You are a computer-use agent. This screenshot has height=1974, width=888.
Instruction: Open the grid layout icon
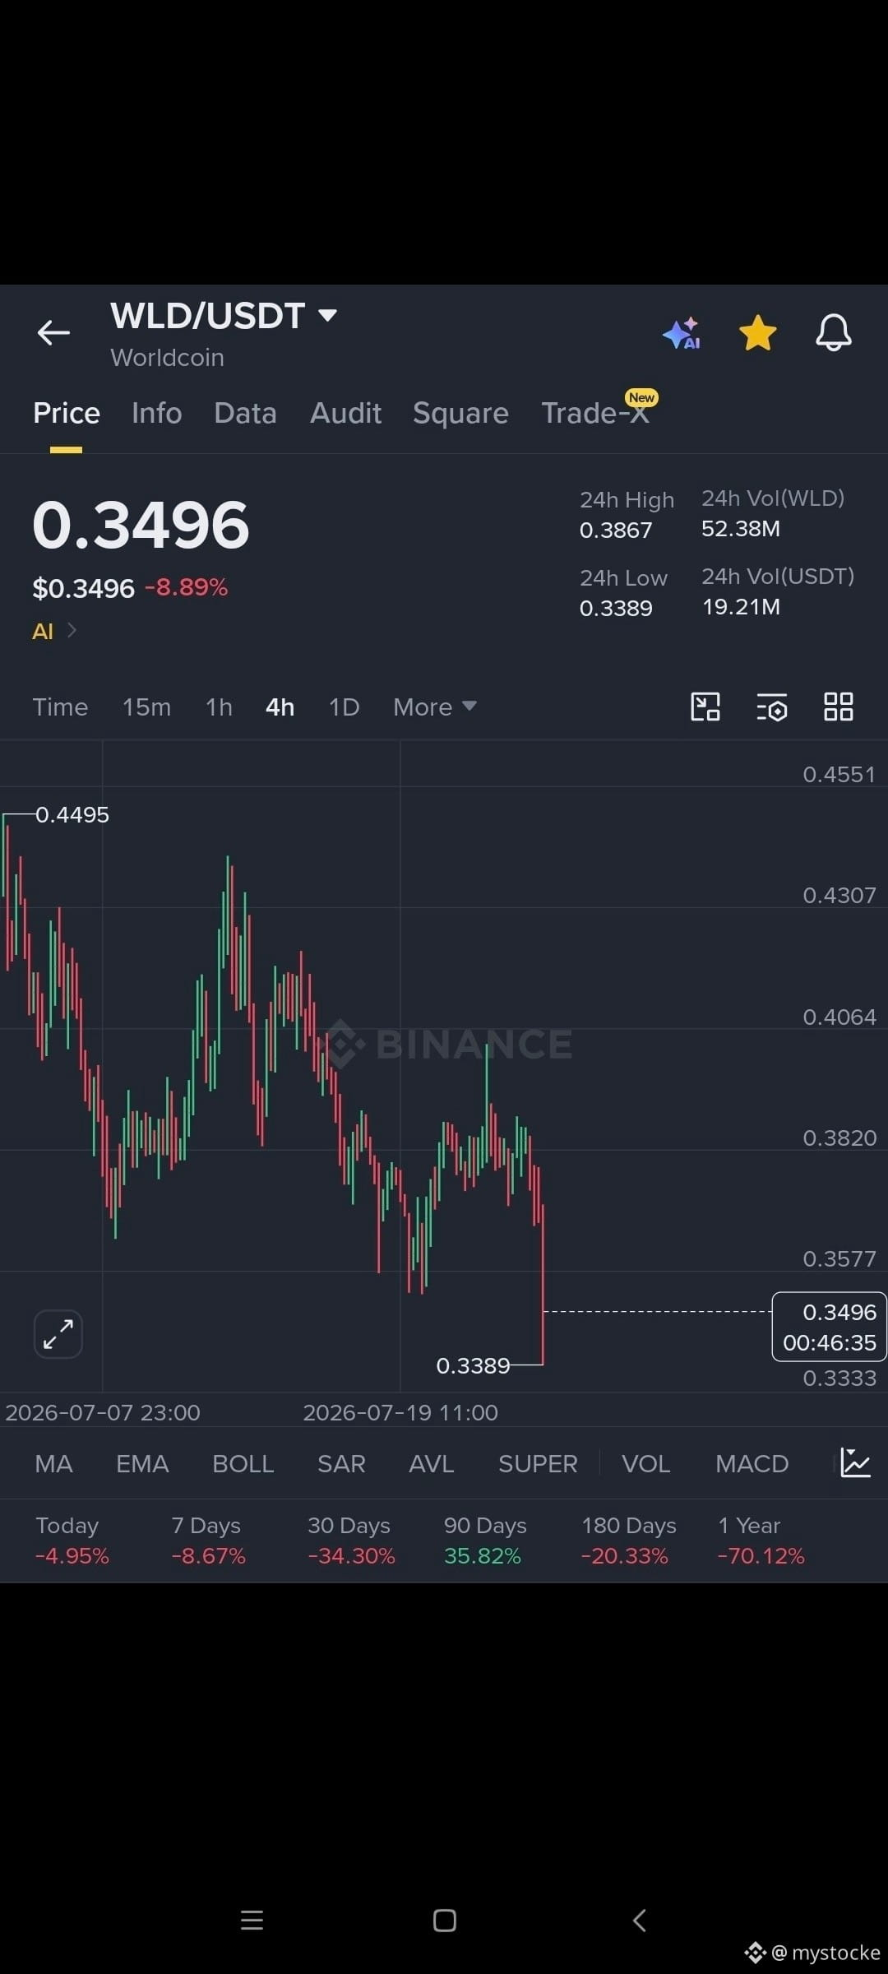point(838,707)
